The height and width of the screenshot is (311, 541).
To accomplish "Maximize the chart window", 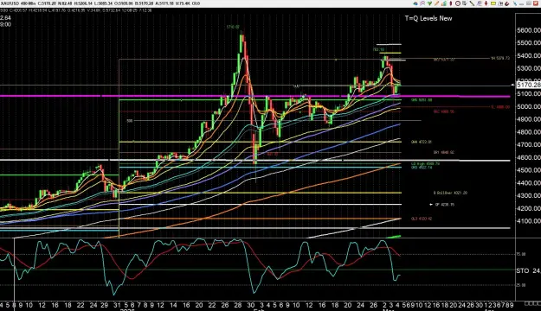I will coord(529,3).
